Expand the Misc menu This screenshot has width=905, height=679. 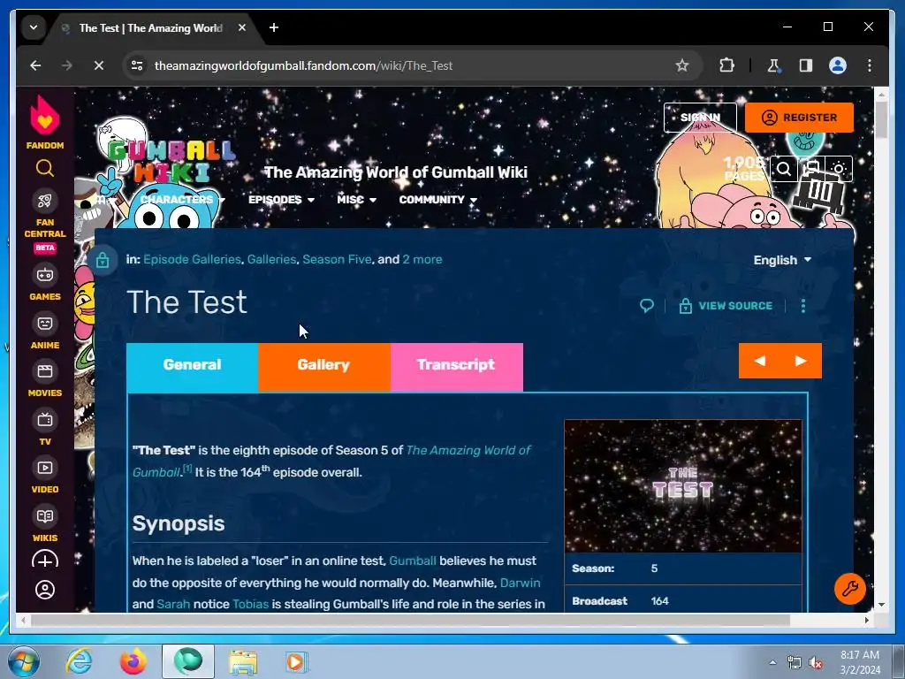tap(356, 199)
